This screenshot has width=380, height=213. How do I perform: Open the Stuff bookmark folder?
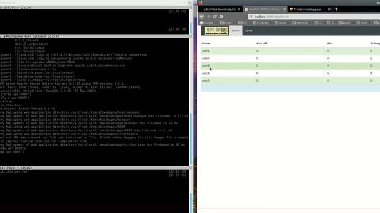click(x=362, y=22)
